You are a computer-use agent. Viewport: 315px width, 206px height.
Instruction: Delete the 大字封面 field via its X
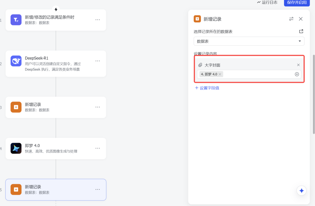click(298, 65)
